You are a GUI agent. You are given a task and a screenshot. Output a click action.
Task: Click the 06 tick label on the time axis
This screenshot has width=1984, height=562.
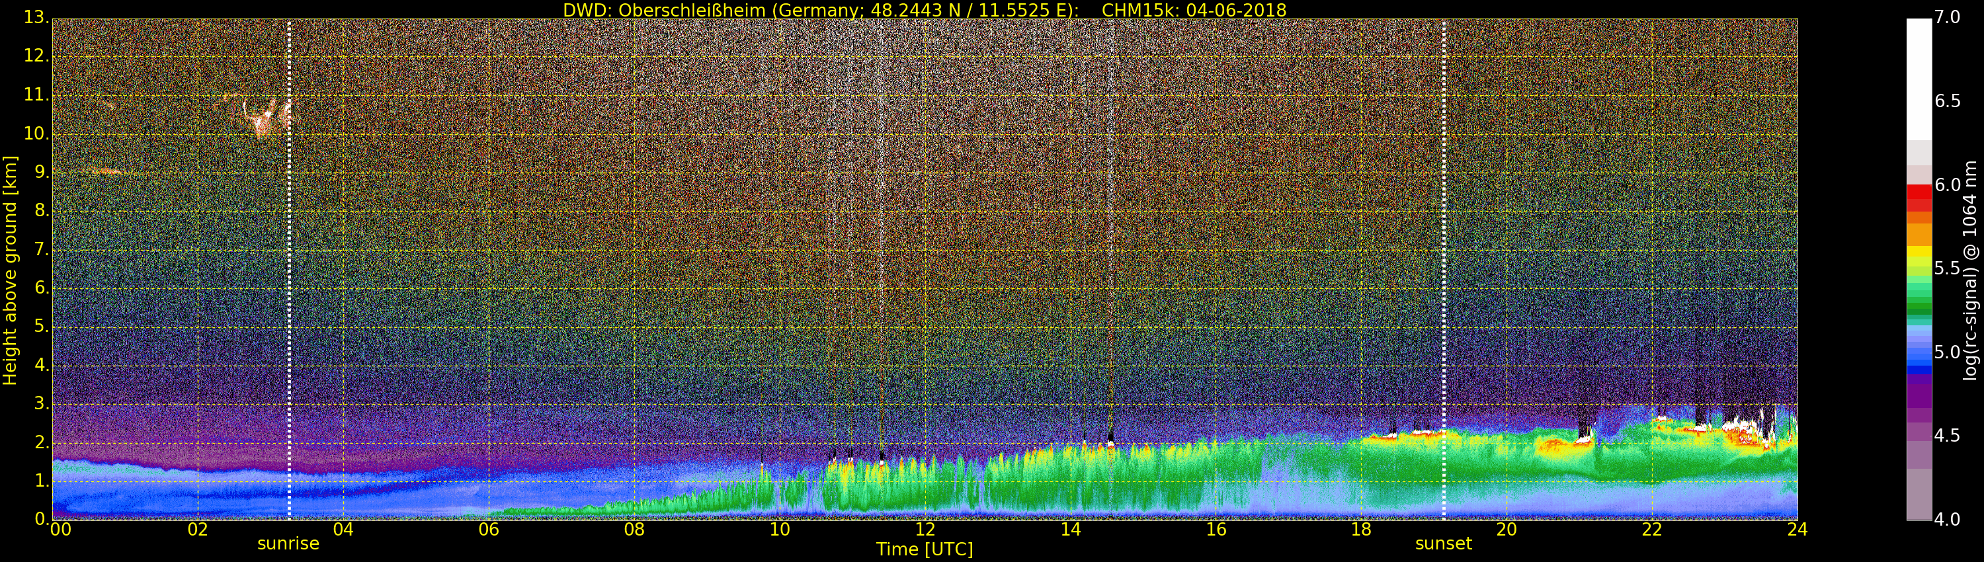[x=488, y=530]
